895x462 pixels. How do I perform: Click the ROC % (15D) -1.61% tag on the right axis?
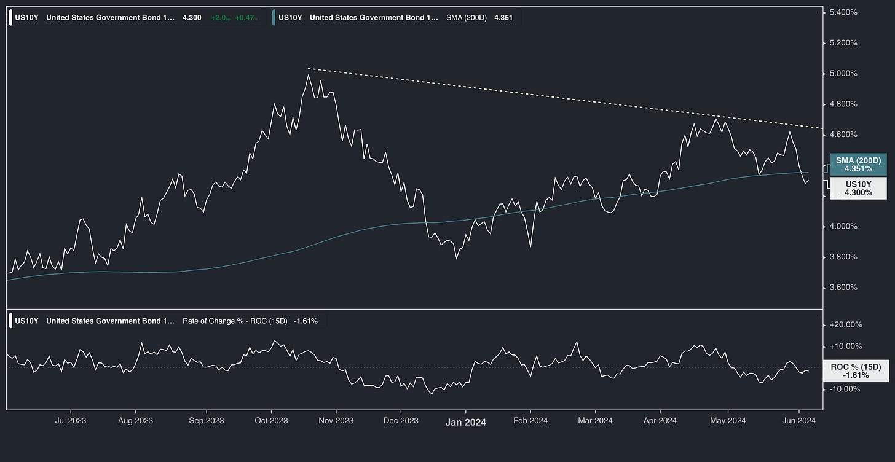856,371
